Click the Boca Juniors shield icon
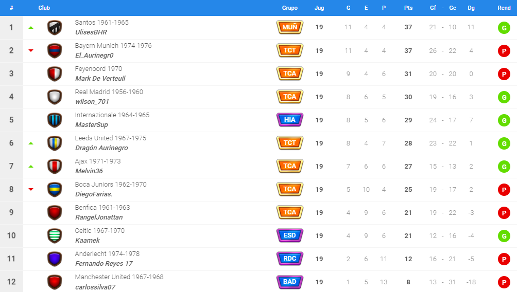The width and height of the screenshot is (517, 292). (x=55, y=190)
